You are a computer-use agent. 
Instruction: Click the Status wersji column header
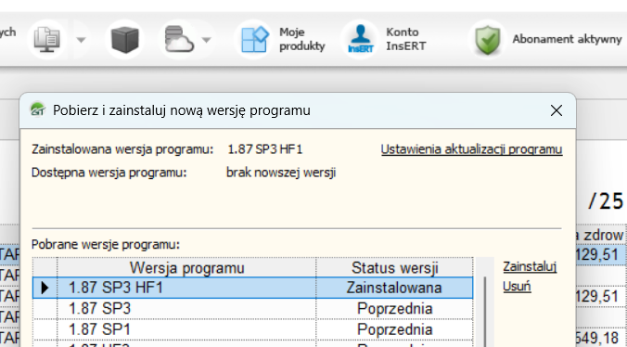pyautogui.click(x=395, y=267)
